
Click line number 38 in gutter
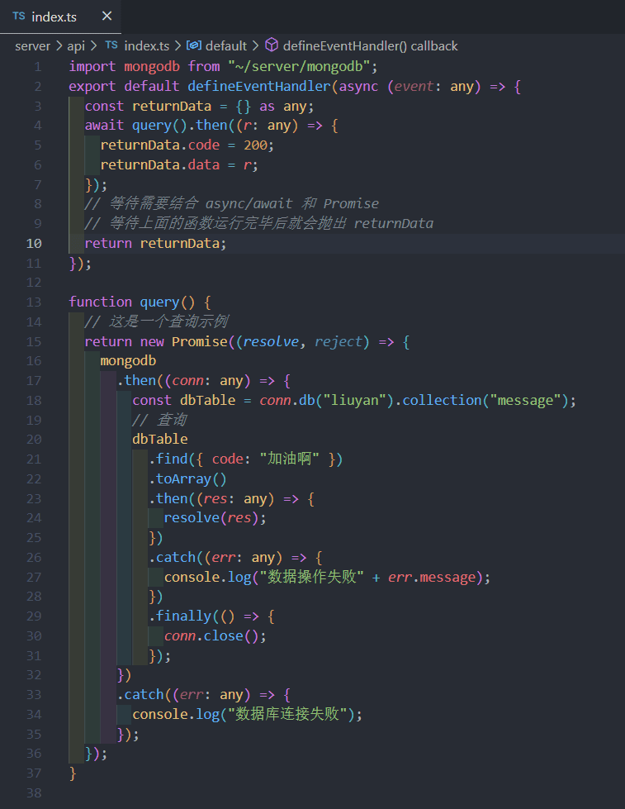pyautogui.click(x=34, y=793)
